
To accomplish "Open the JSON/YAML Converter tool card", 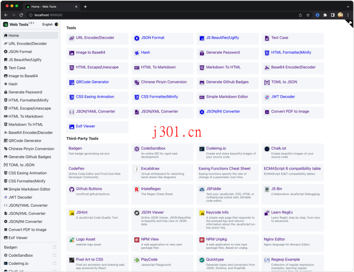I will pos(97,112).
